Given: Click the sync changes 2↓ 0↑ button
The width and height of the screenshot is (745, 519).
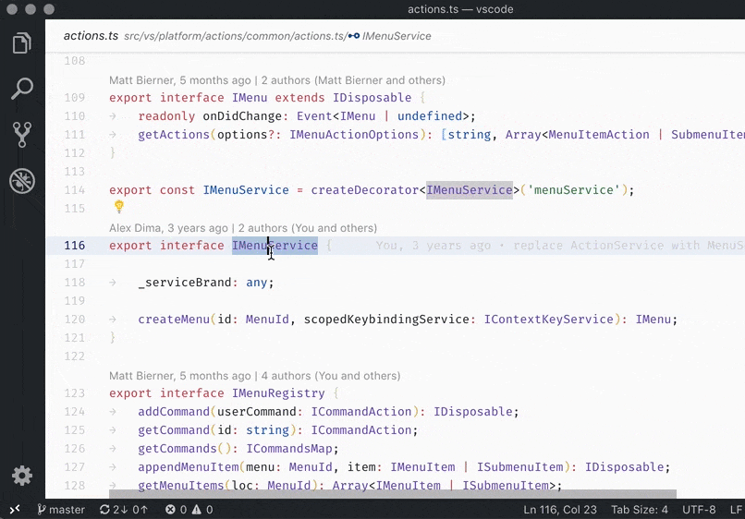Looking at the screenshot, I should [x=124, y=509].
